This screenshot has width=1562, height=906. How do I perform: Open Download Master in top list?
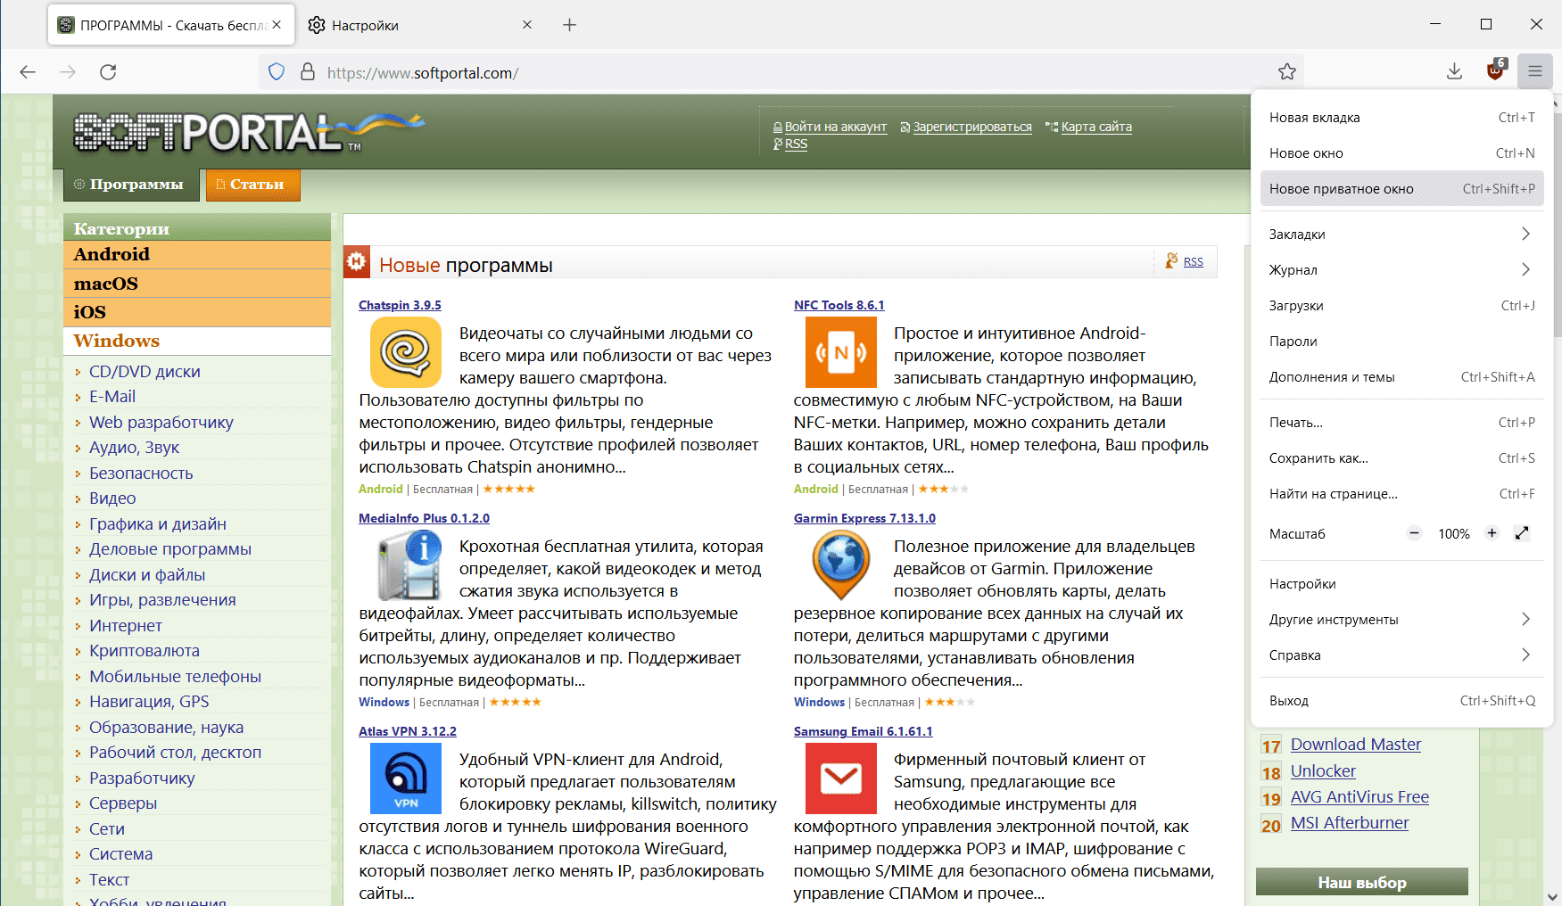(x=1356, y=745)
